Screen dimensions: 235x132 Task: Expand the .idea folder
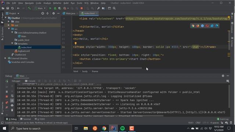pos(9,22)
